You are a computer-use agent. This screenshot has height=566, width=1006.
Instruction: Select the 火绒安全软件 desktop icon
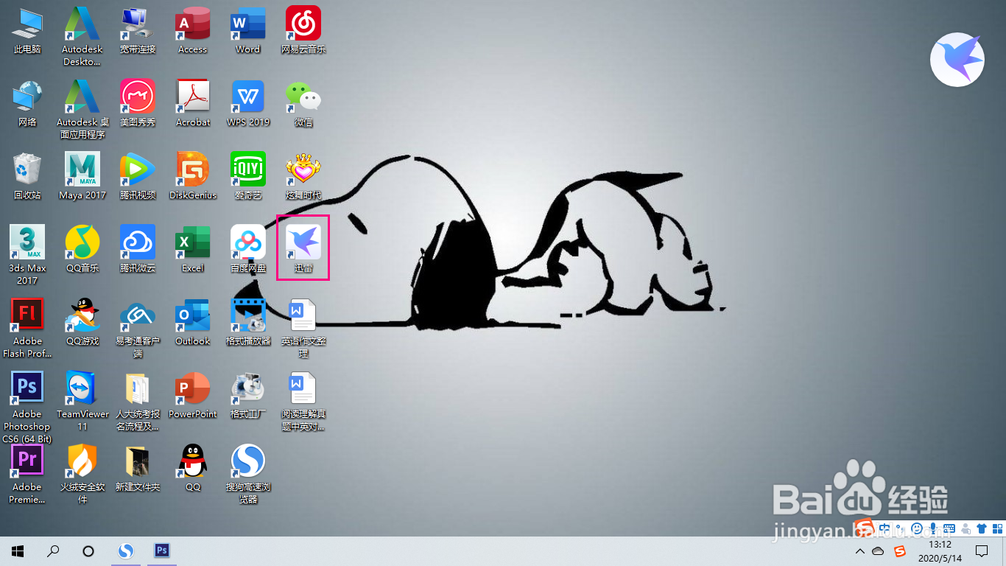tap(82, 475)
